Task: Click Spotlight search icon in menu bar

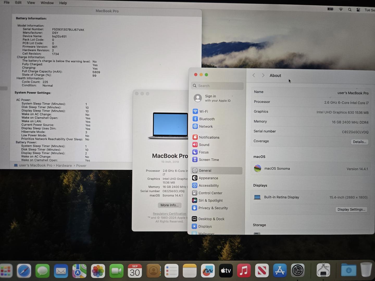Action: 350,10
